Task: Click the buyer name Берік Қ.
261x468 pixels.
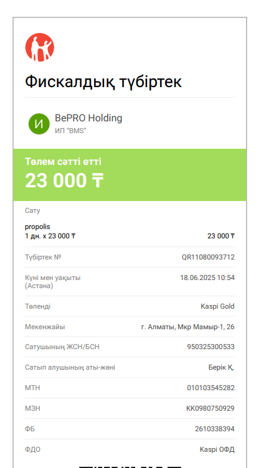Action: coord(221,368)
